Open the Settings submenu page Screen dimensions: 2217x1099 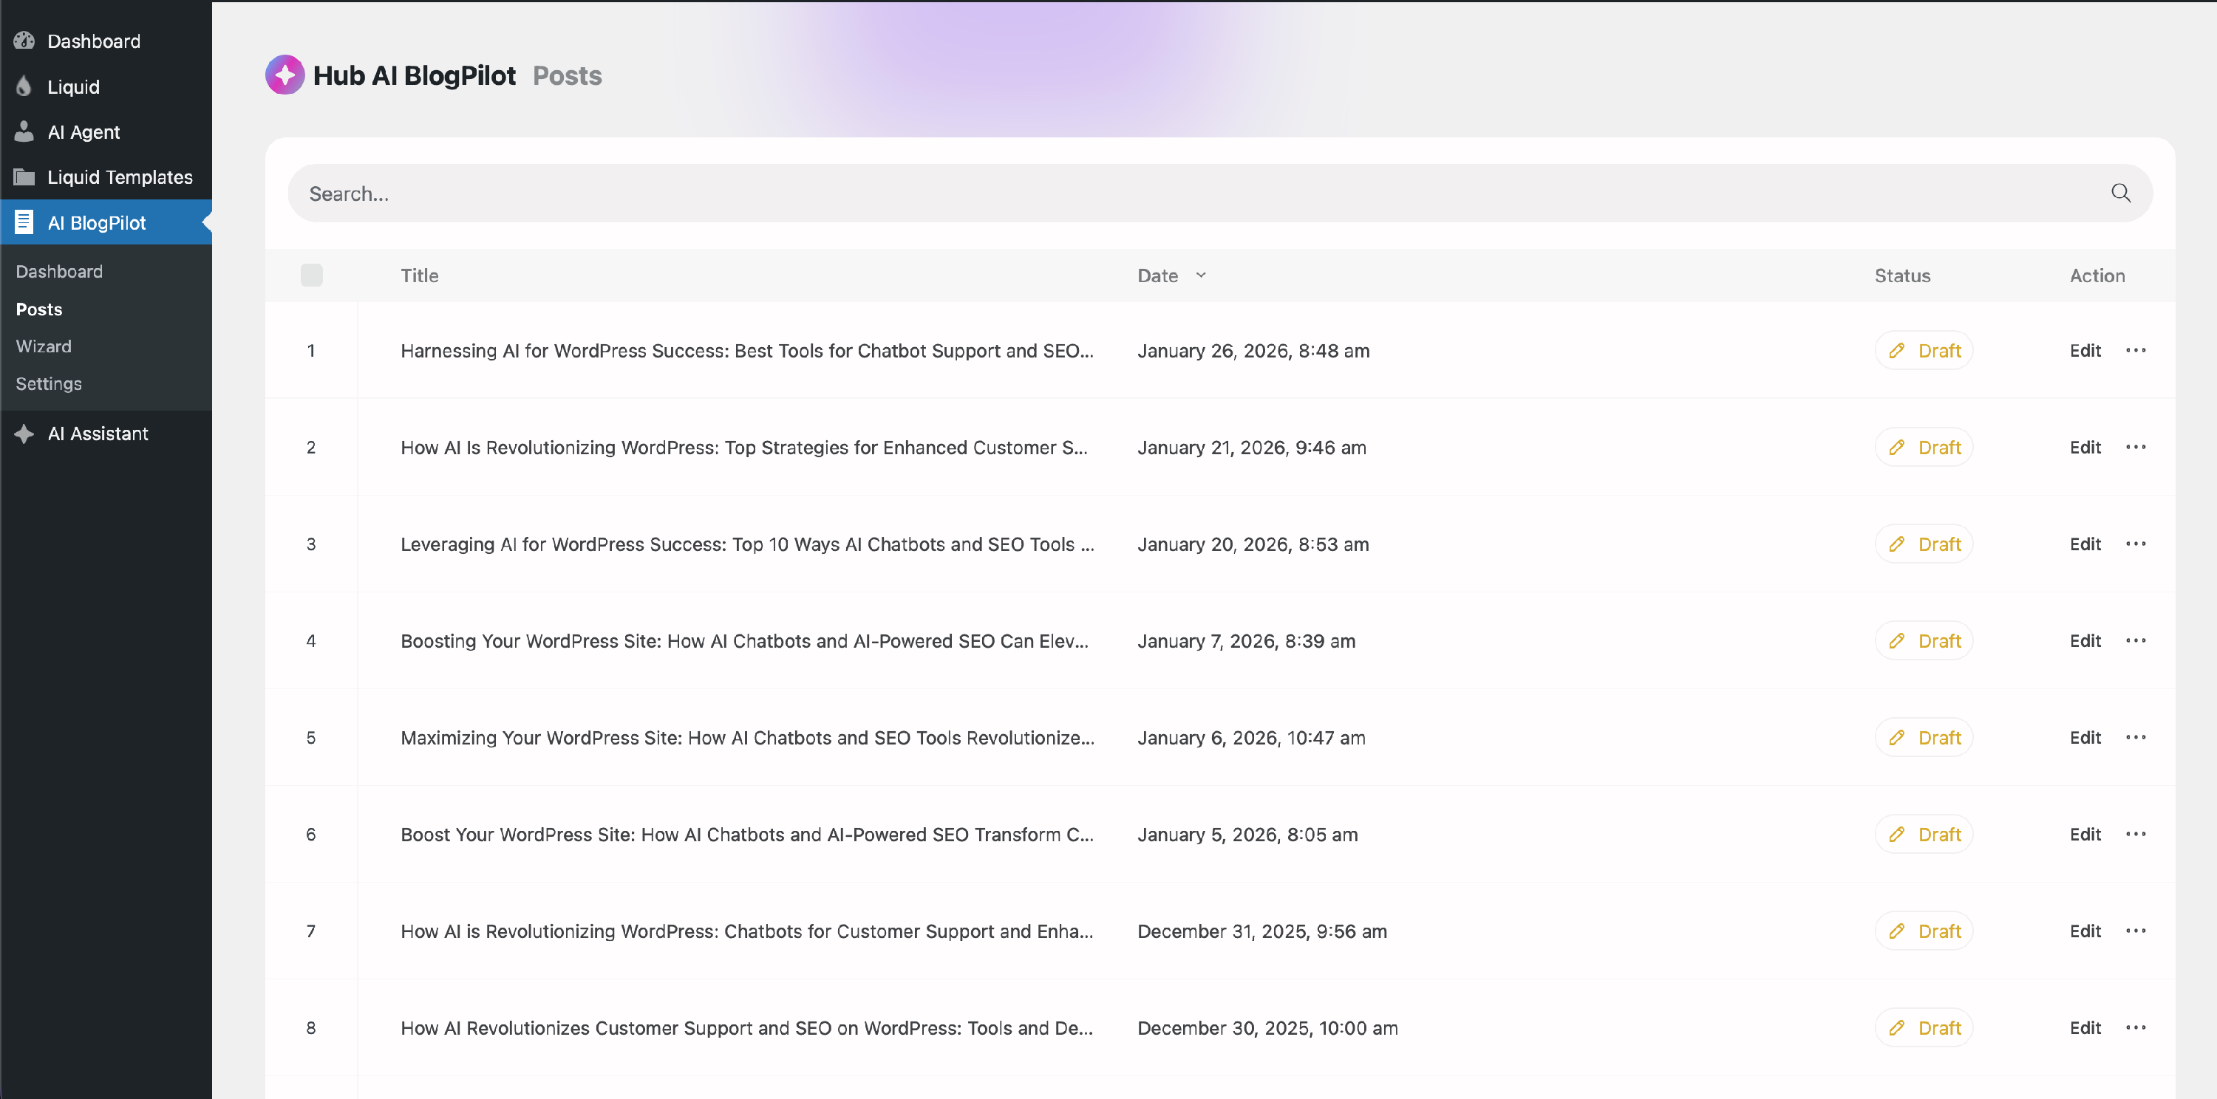pos(49,383)
